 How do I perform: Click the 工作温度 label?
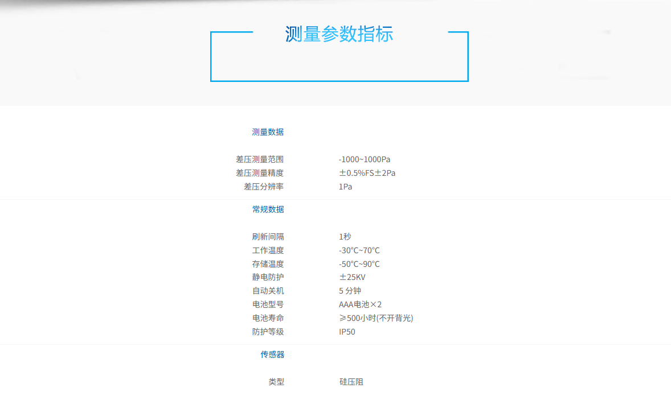(268, 250)
